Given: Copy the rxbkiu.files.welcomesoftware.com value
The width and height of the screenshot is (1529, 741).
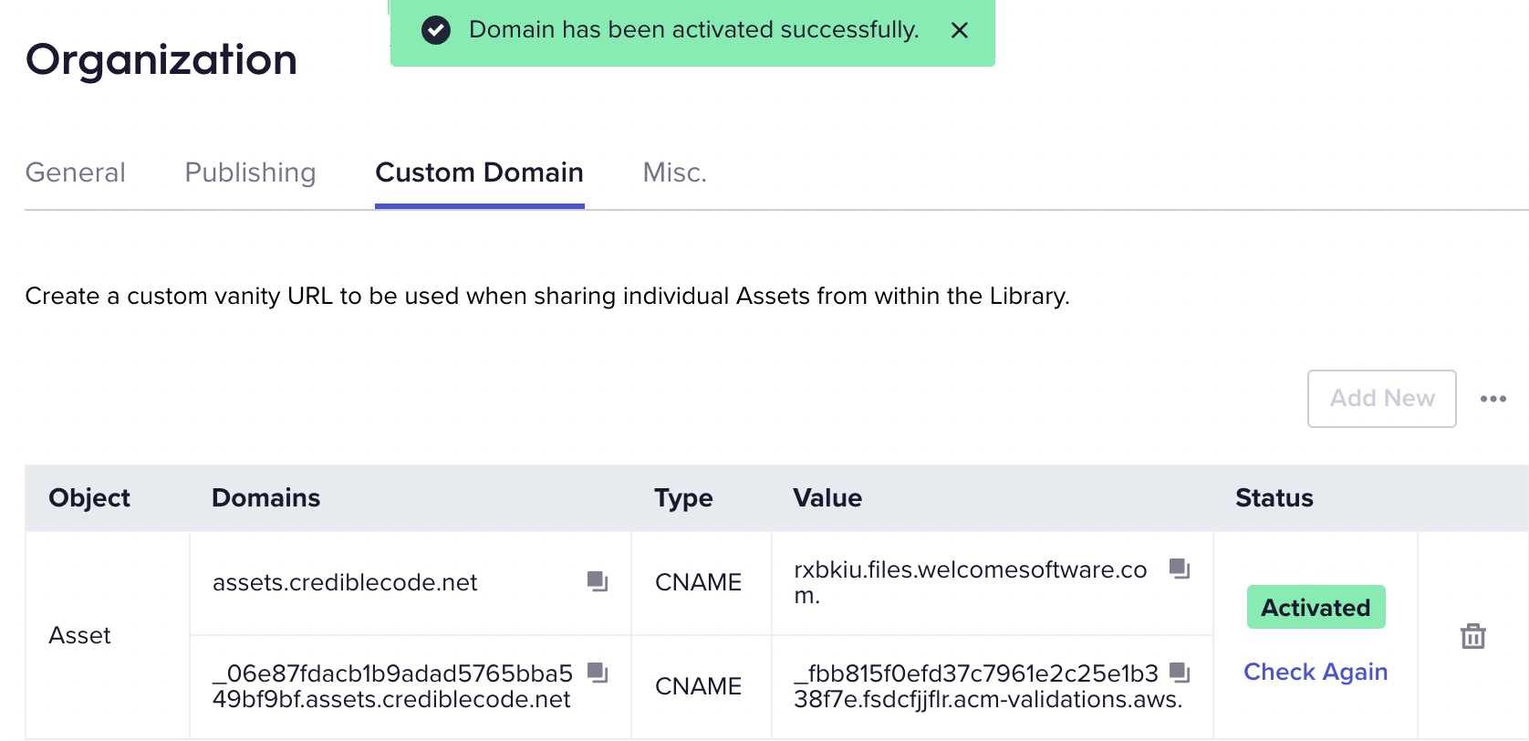Looking at the screenshot, I should 1180,569.
